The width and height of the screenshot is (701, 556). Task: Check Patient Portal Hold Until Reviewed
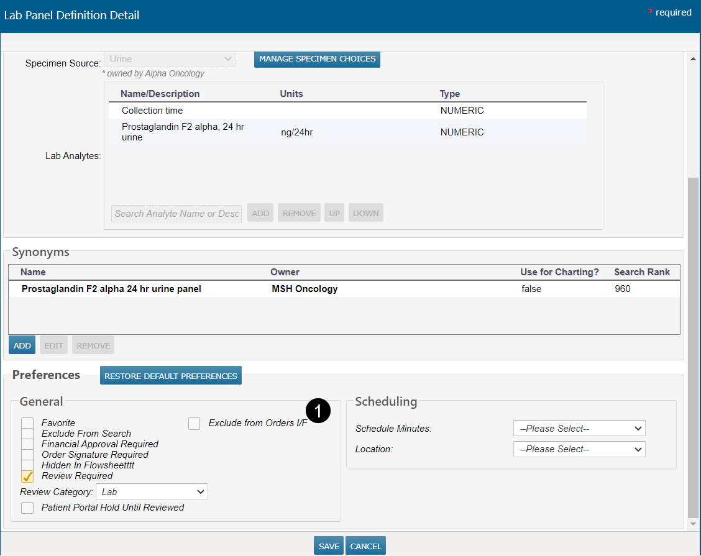click(27, 508)
